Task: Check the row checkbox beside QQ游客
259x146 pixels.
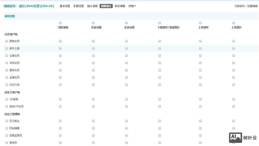Action: [x=7, y=99]
